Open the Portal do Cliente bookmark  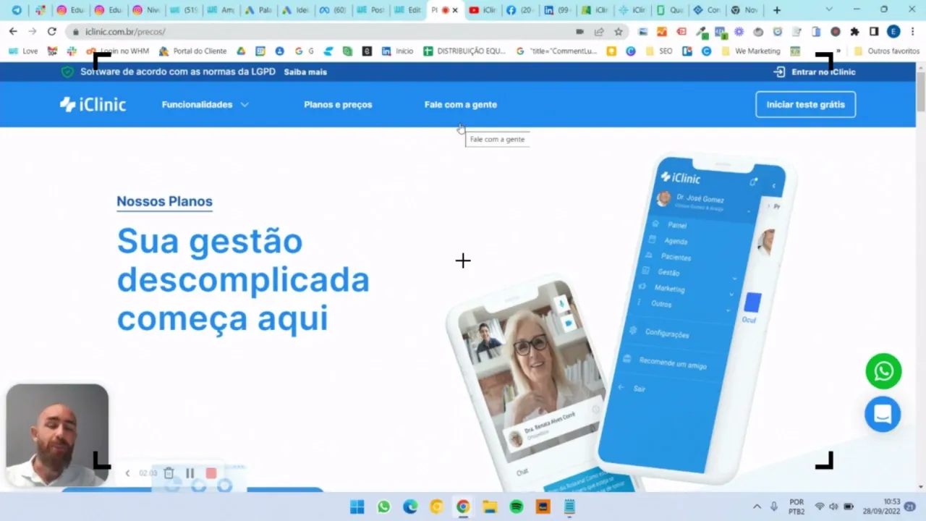(x=192, y=51)
